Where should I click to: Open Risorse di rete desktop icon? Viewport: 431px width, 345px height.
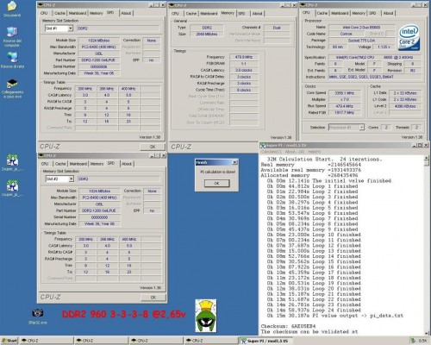tap(12, 60)
